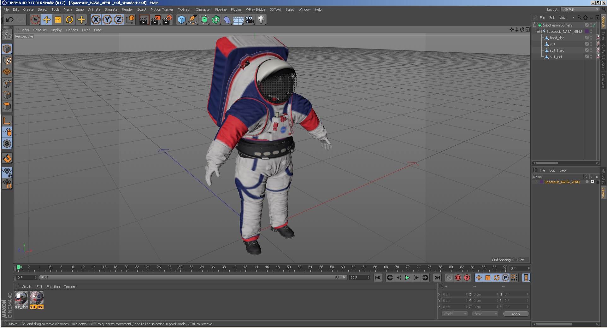Toggle Autokeying button
Viewport: 607px width, 328px height.
(458, 278)
